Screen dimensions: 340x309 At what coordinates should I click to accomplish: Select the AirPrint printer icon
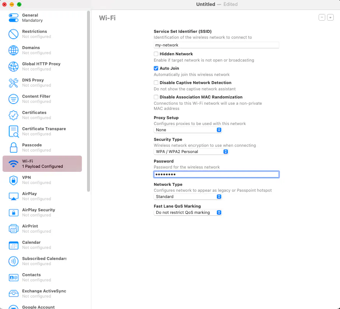[13, 229]
